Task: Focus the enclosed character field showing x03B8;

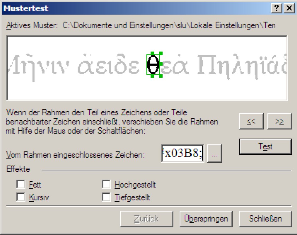Action: [x=183, y=153]
